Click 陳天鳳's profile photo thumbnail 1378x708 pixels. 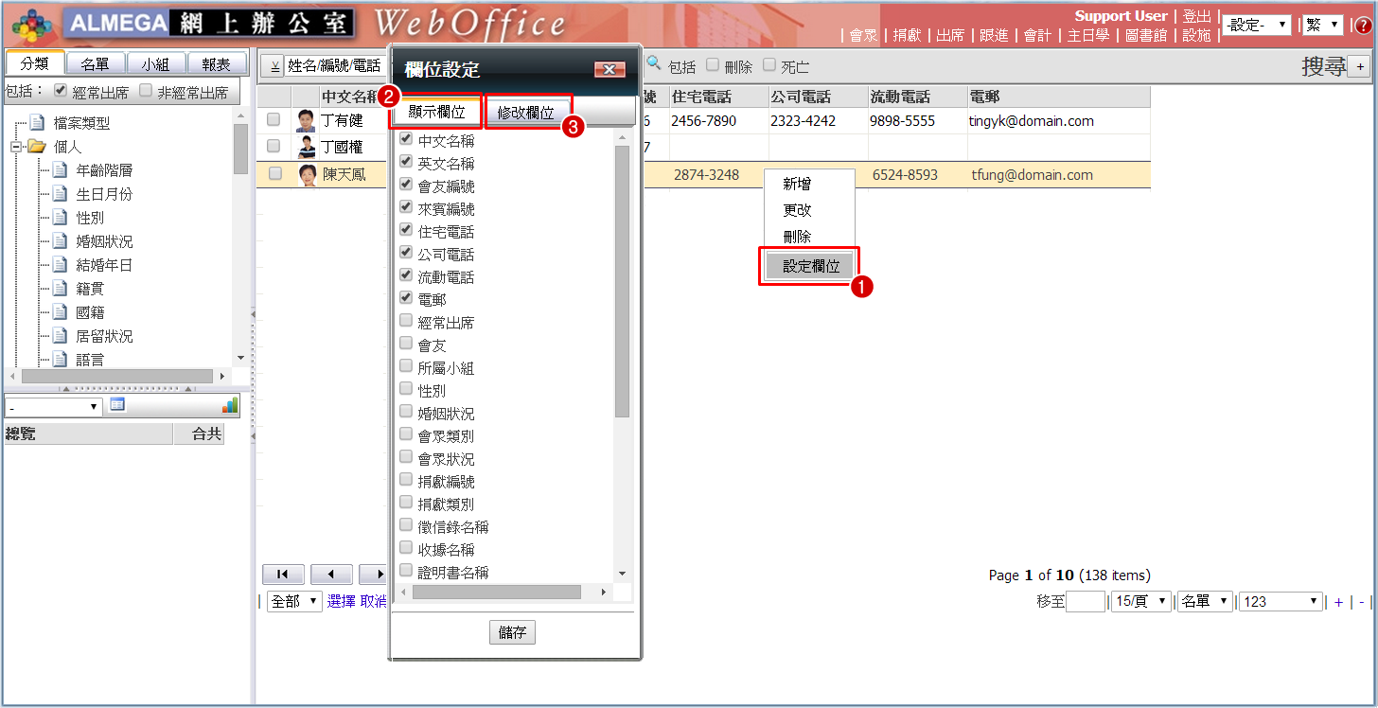point(307,175)
